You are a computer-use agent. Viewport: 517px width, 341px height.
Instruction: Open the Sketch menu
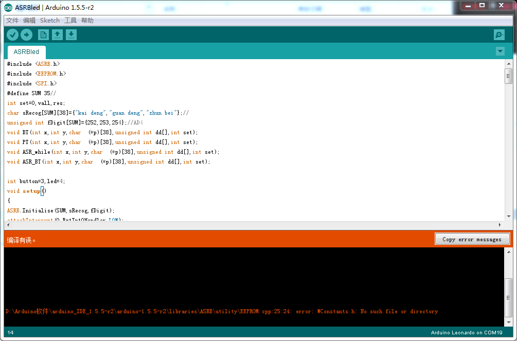click(x=50, y=21)
